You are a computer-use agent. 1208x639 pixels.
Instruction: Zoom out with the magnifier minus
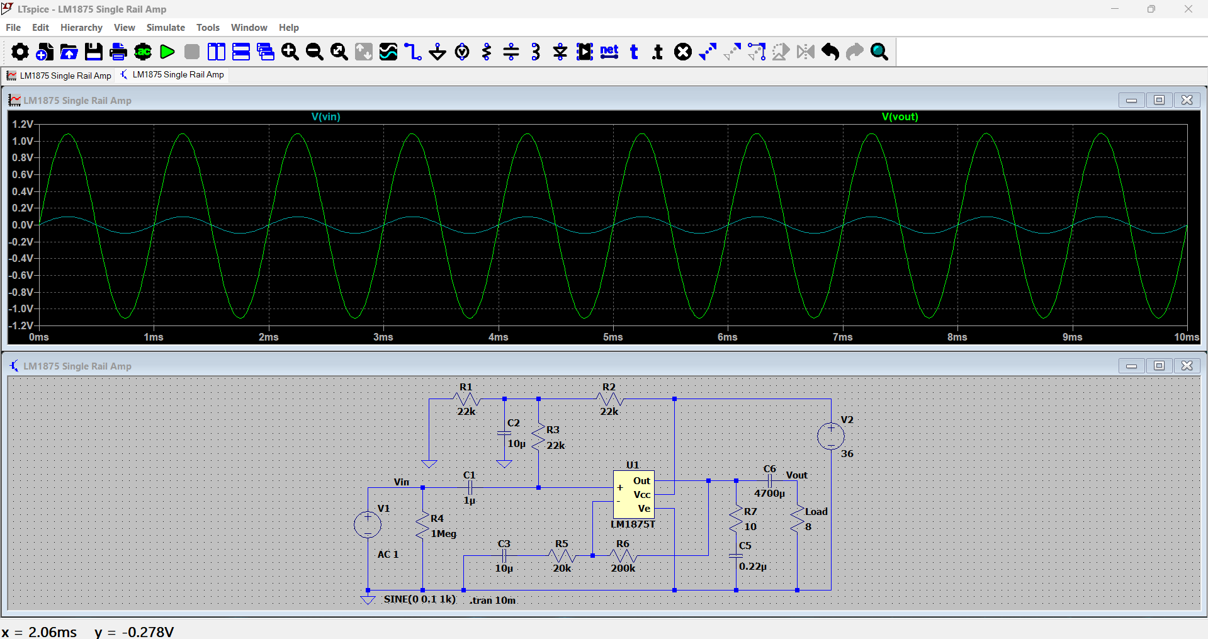coord(315,52)
